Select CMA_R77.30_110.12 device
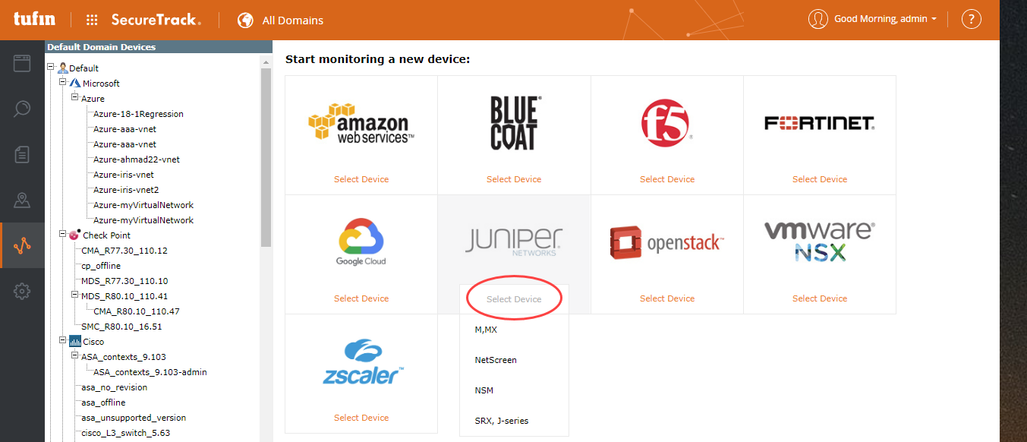This screenshot has height=442, width=1027. (x=124, y=251)
